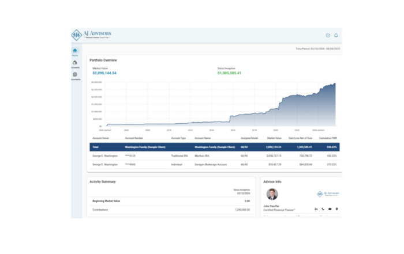Click the portfolio value chart's latest peak

pyautogui.click(x=335, y=84)
